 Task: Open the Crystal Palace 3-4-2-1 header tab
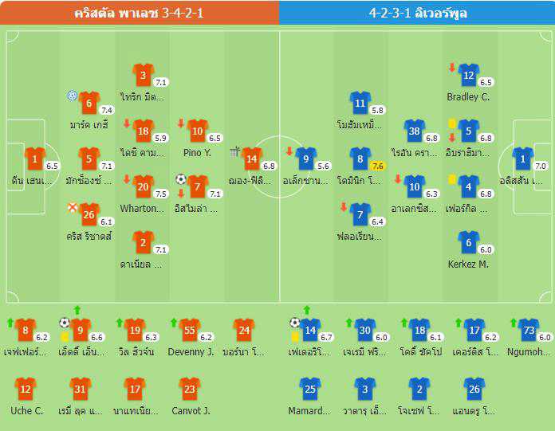coord(140,13)
